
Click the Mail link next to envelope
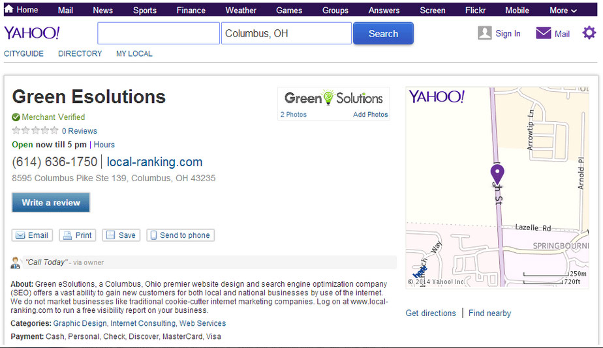(562, 34)
